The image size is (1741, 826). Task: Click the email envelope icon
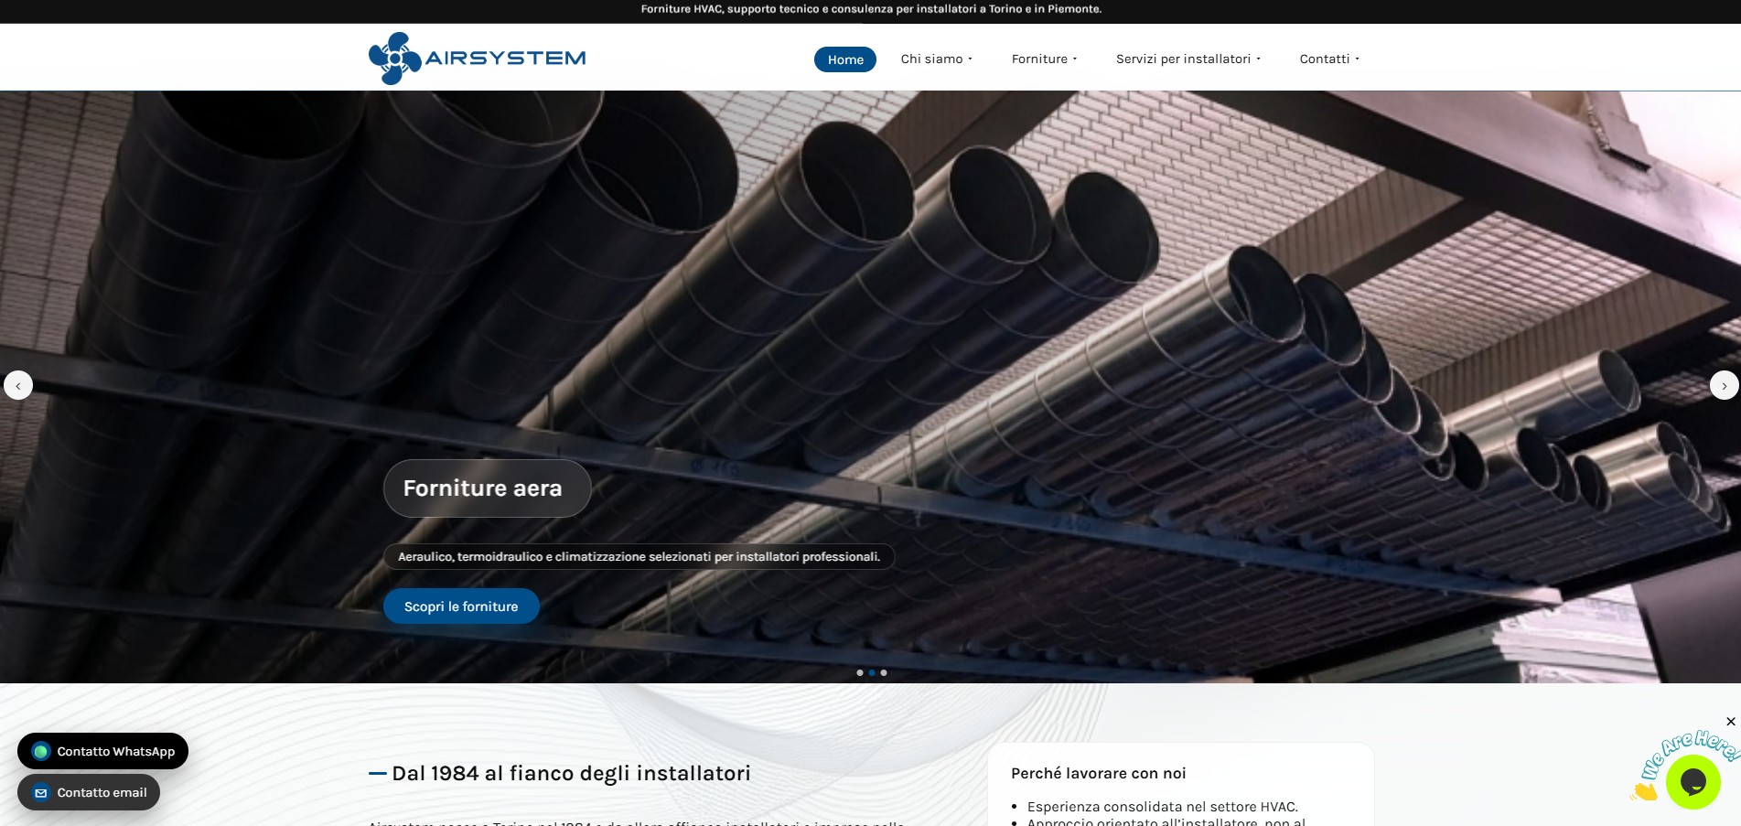tap(40, 792)
